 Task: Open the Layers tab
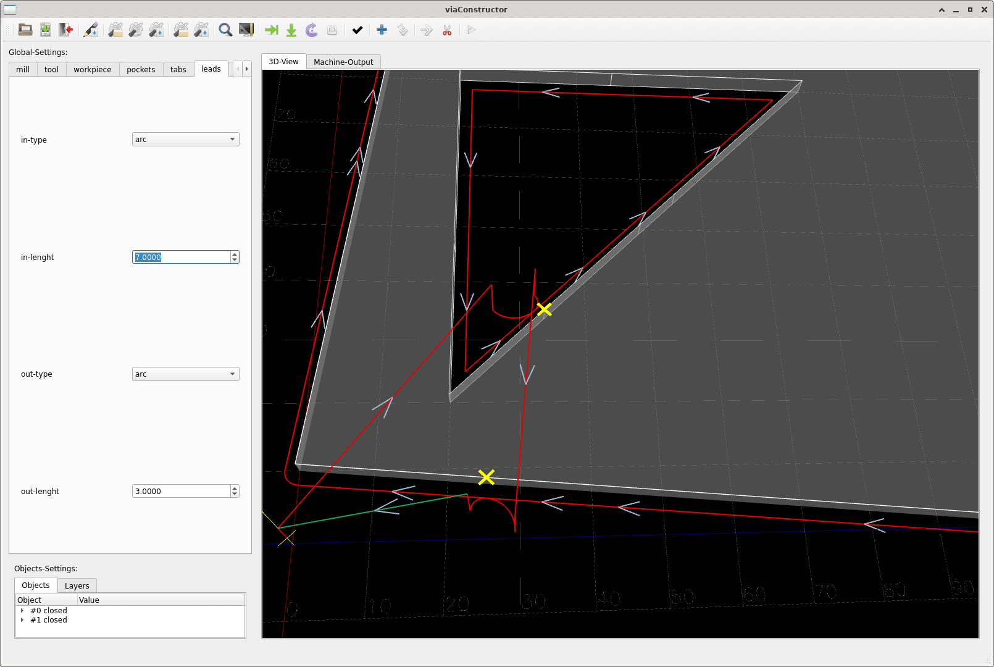point(77,585)
